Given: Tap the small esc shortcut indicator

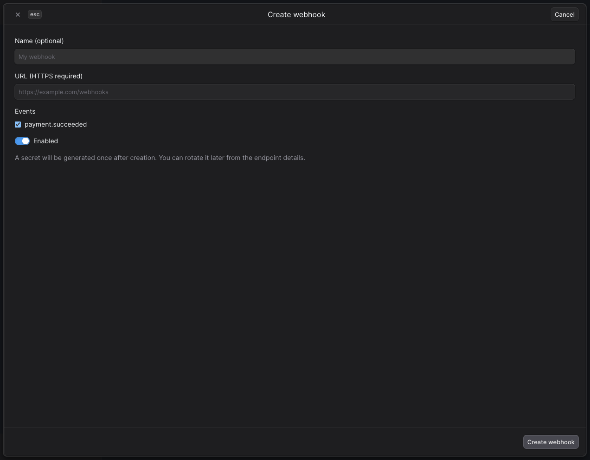Looking at the screenshot, I should pos(34,14).
